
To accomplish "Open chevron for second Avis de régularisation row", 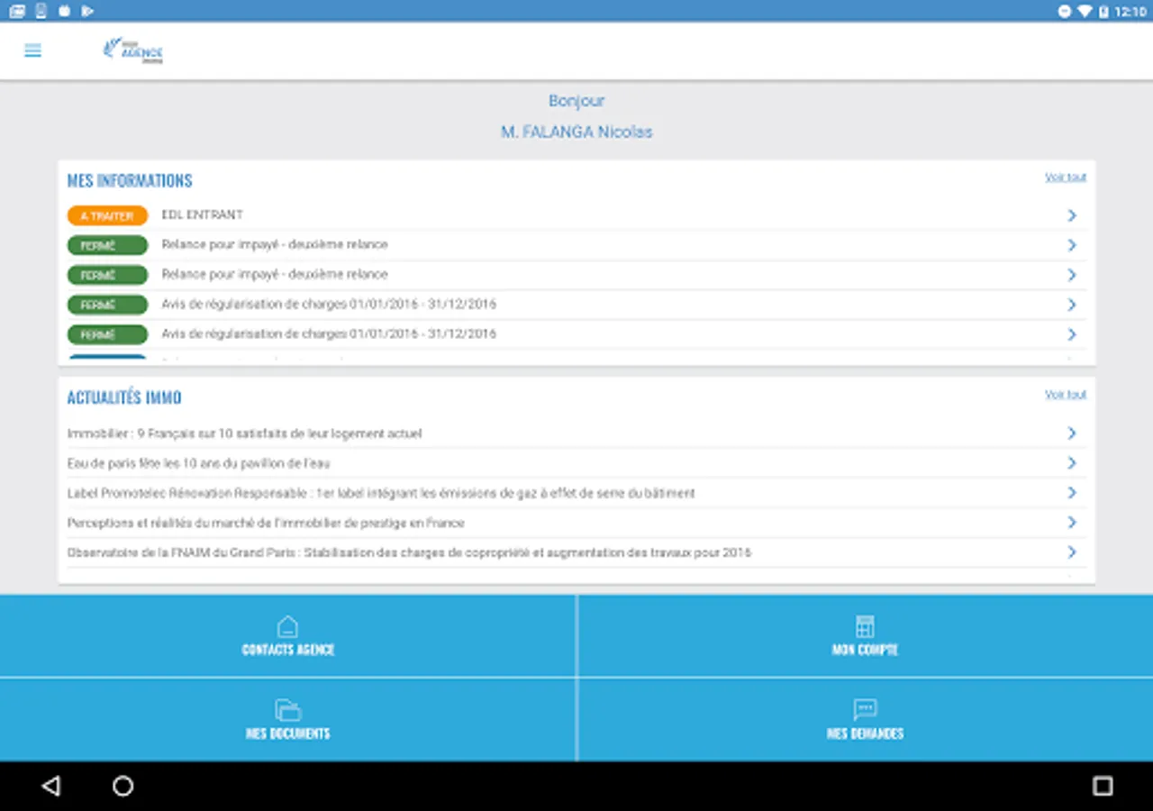I will (x=1072, y=334).
